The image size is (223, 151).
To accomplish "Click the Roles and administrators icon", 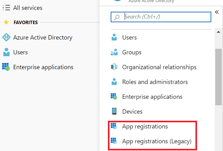I will tap(114, 82).
